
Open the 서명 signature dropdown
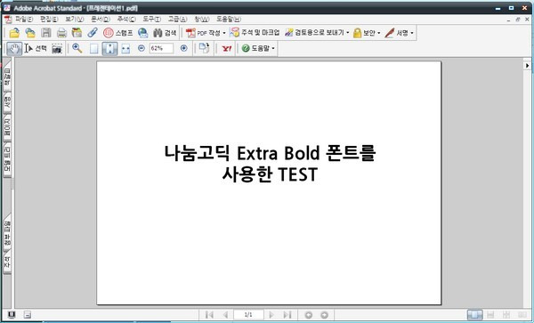(399, 33)
